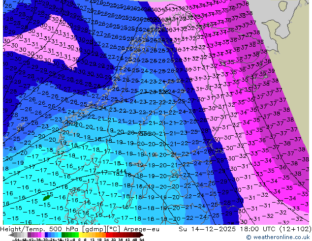Click the '-12' value on color scale
This screenshot has width=312, height=241.
point(66,240)
